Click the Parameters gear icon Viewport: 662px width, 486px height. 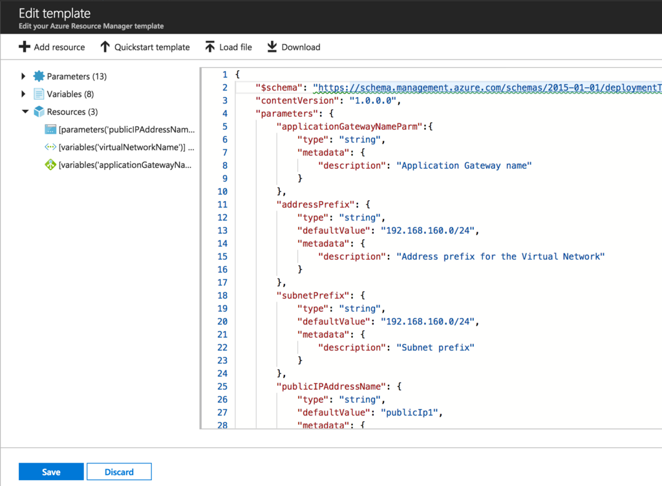coord(39,76)
